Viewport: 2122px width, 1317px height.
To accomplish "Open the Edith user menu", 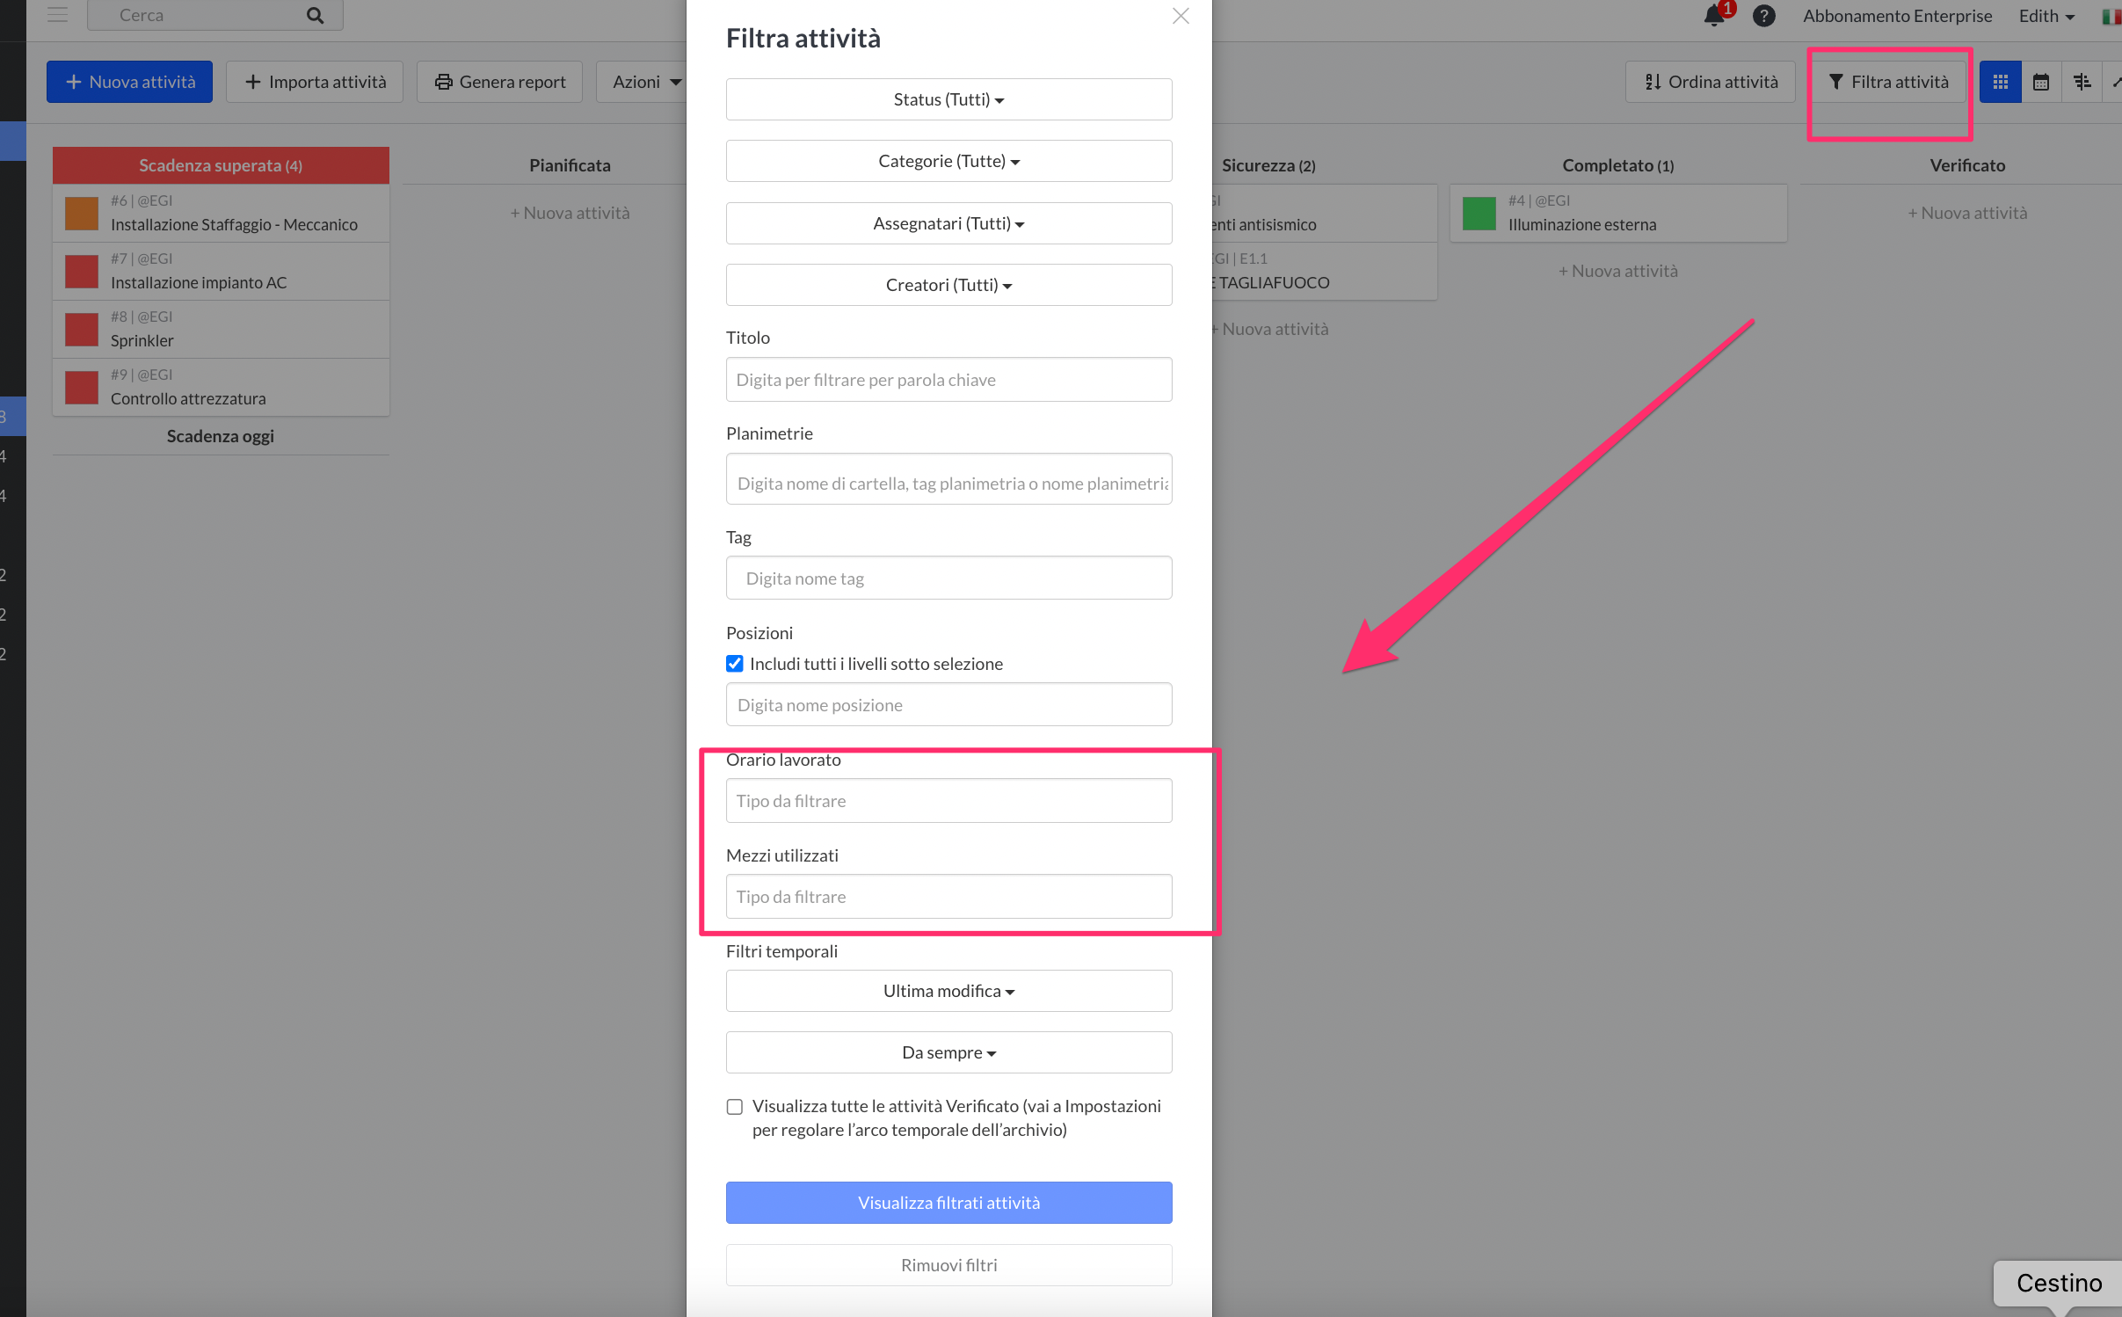I will tap(2046, 16).
